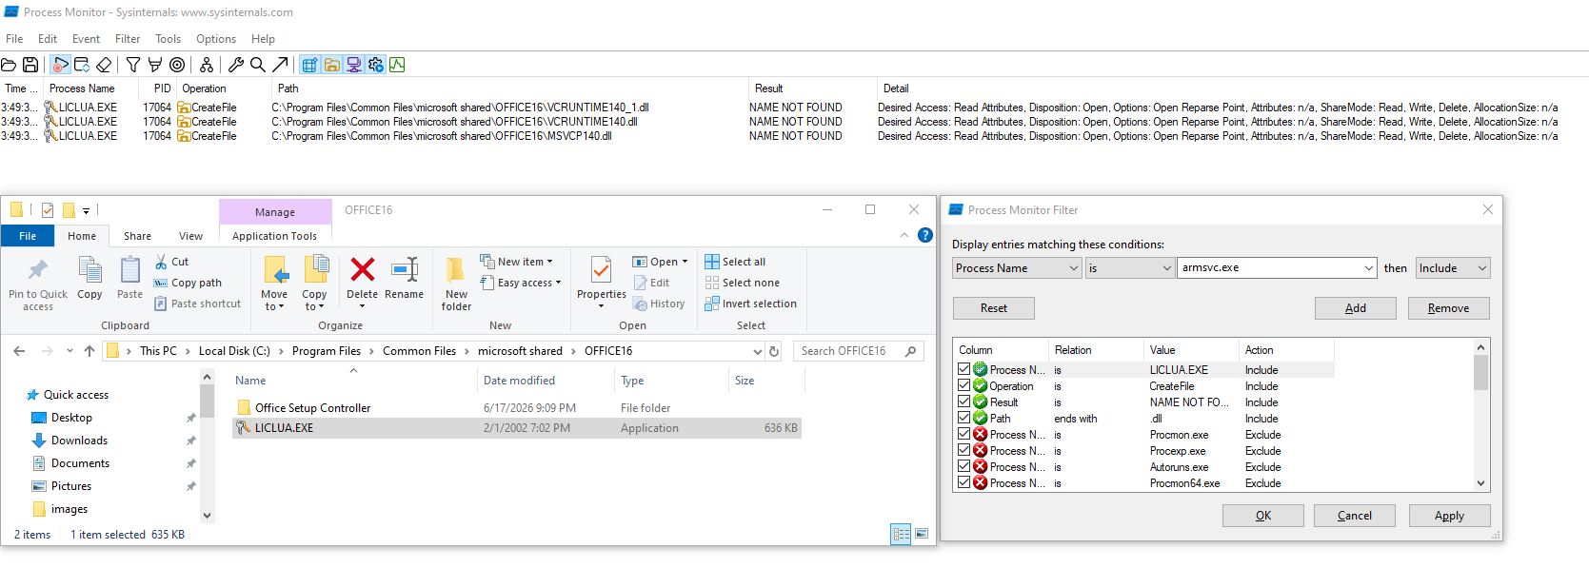Click Cancel in Process Monitor Filter
Screen dimensions: 1589x588
(x=1354, y=516)
